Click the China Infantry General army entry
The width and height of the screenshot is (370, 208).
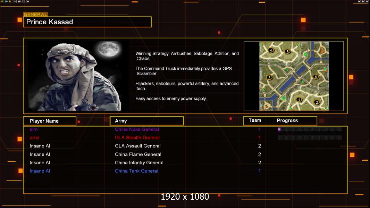click(139, 163)
